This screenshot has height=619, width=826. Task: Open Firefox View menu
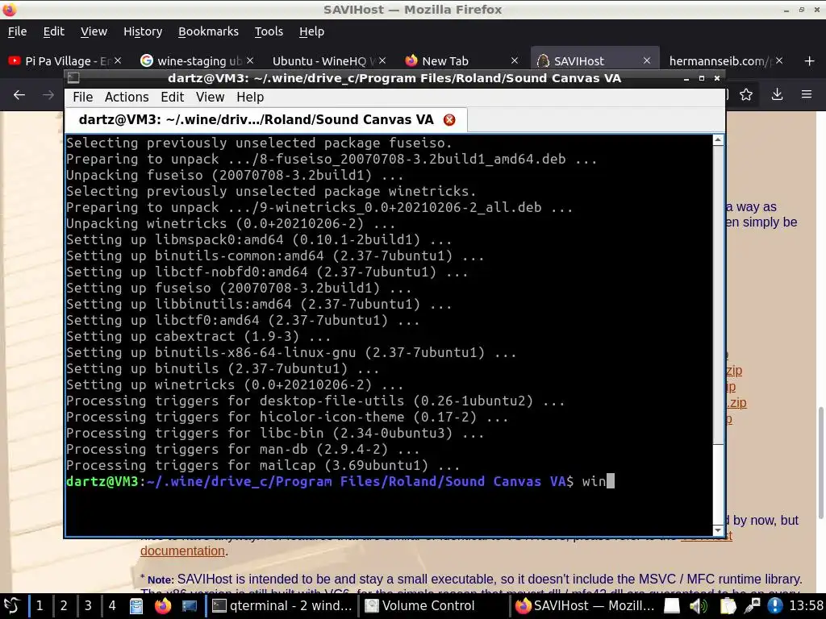coord(94,31)
